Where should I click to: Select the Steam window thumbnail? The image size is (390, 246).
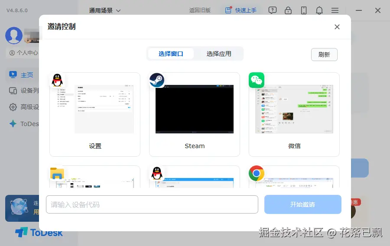[195, 114]
